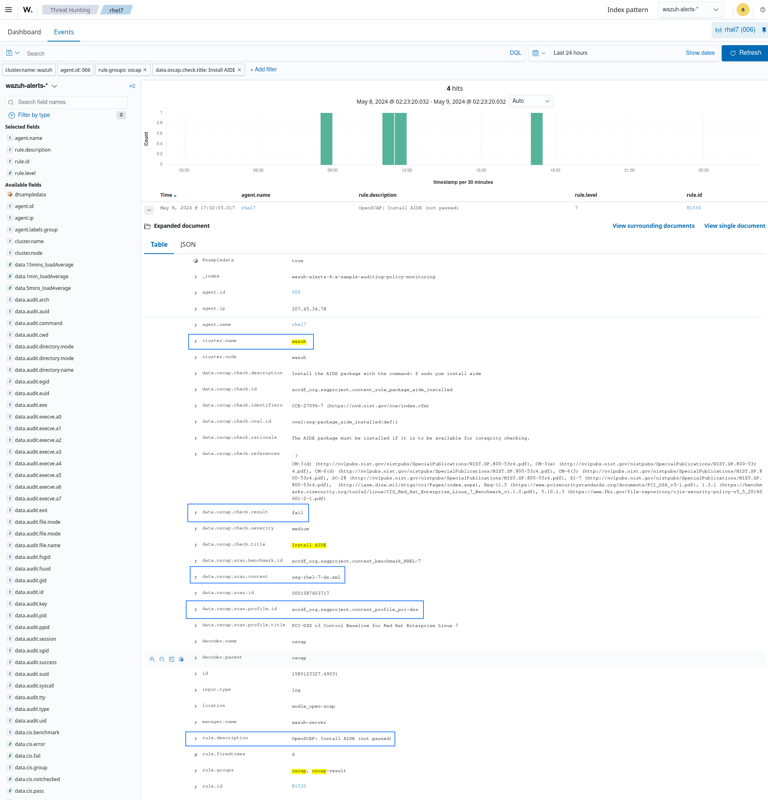Switch to the Dashboard tab

tap(24, 32)
